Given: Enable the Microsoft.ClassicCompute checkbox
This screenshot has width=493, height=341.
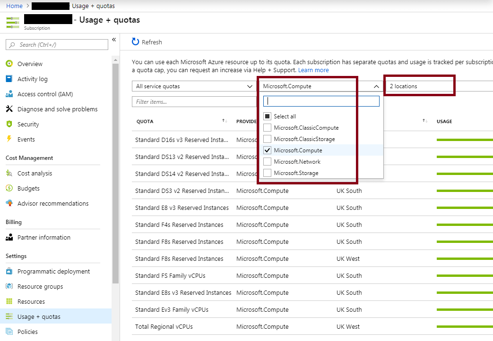Looking at the screenshot, I should 268,127.
